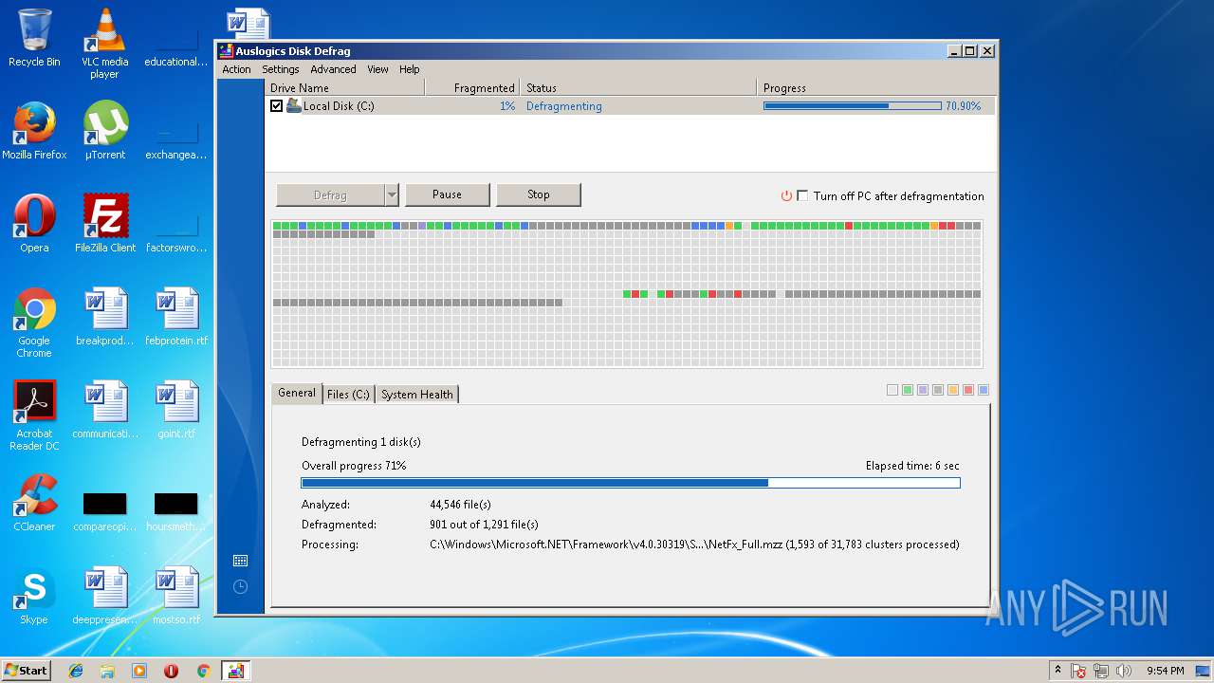Click the taskbar clock showing 9:54 PM
1214x683 pixels.
coord(1165,671)
